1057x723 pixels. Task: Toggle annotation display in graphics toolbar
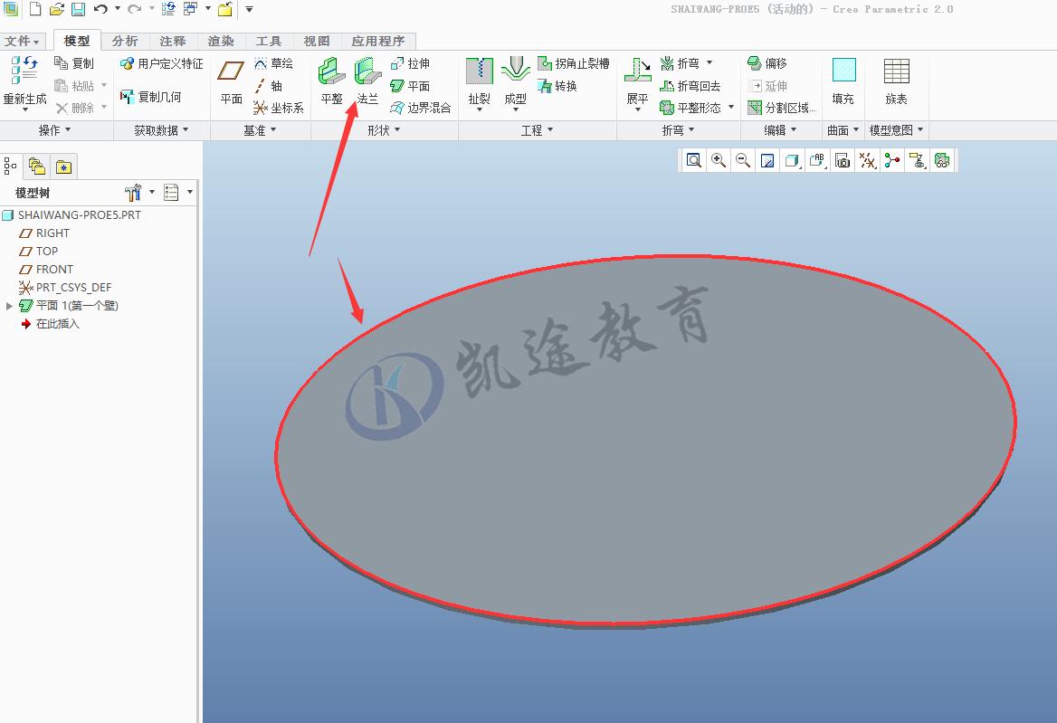coord(817,160)
